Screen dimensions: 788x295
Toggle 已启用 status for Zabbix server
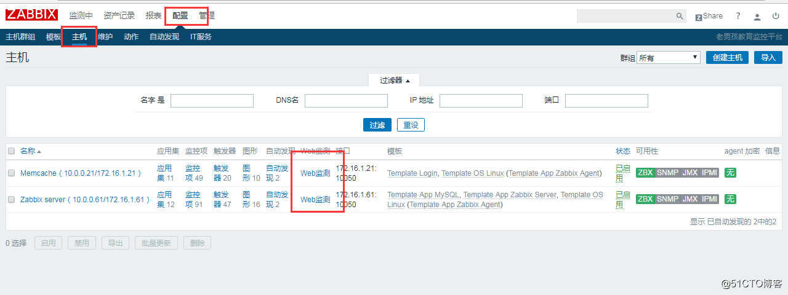[623, 200]
